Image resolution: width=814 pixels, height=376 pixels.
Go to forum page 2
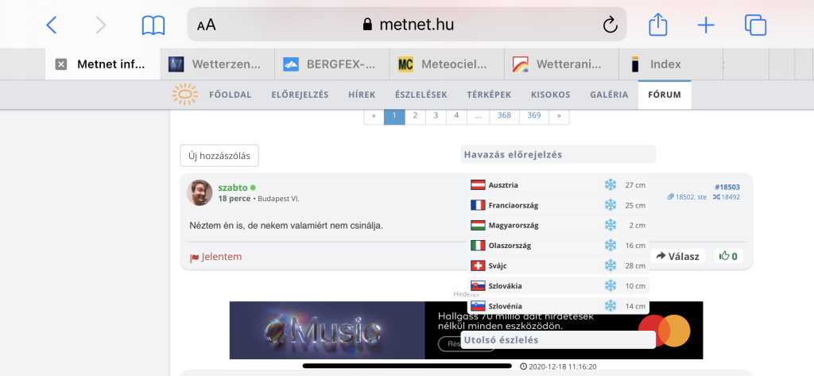[414, 115]
